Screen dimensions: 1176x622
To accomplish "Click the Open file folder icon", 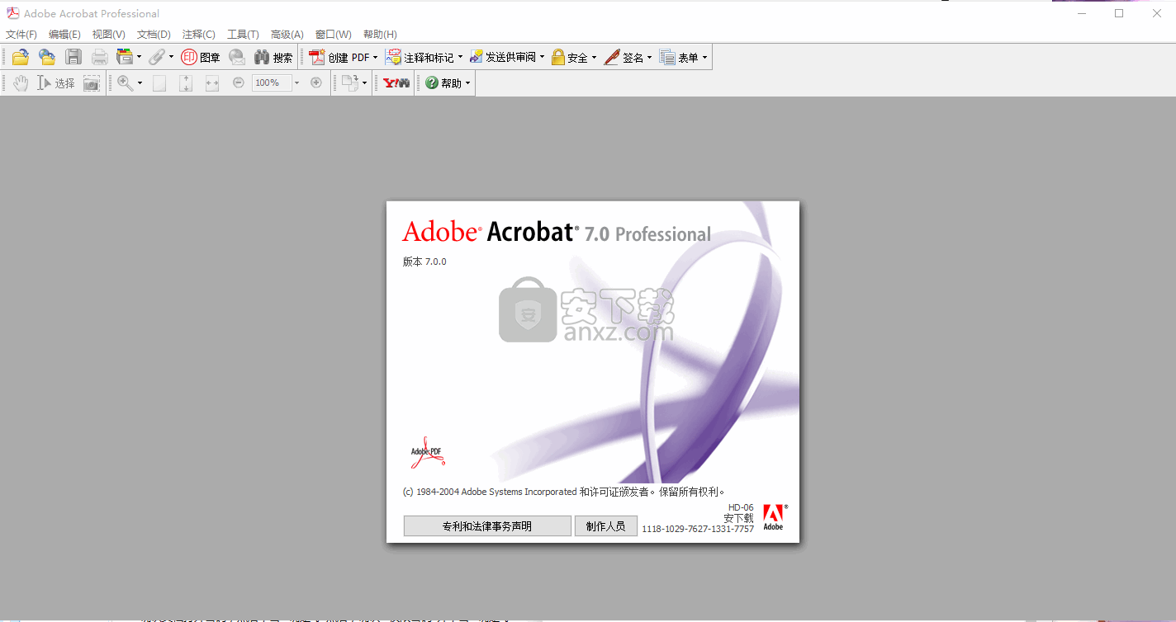I will [21, 57].
